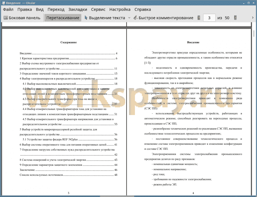Click page number 3 at page bottom
The image size is (257, 197).
[x=69, y=193]
